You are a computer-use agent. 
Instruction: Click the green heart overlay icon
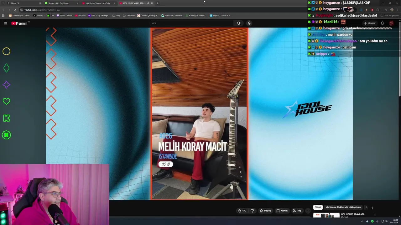tap(6, 101)
